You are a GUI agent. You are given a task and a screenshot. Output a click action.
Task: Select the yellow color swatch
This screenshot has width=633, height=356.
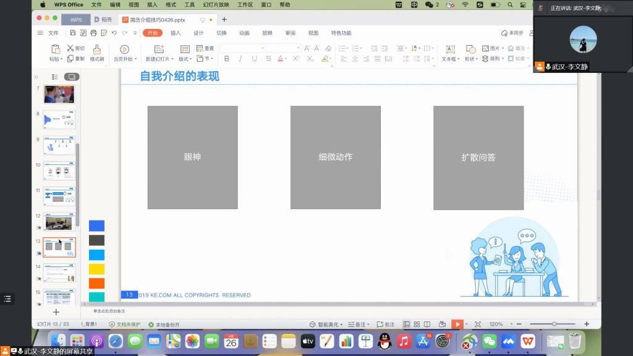point(96,269)
